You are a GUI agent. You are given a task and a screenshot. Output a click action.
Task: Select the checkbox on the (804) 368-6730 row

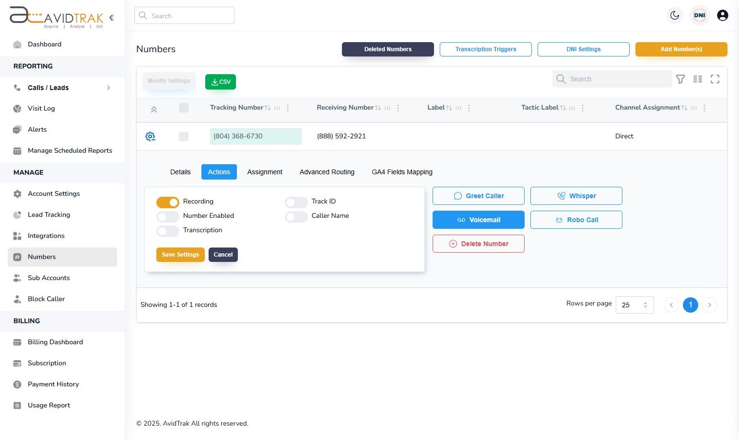[x=184, y=136]
